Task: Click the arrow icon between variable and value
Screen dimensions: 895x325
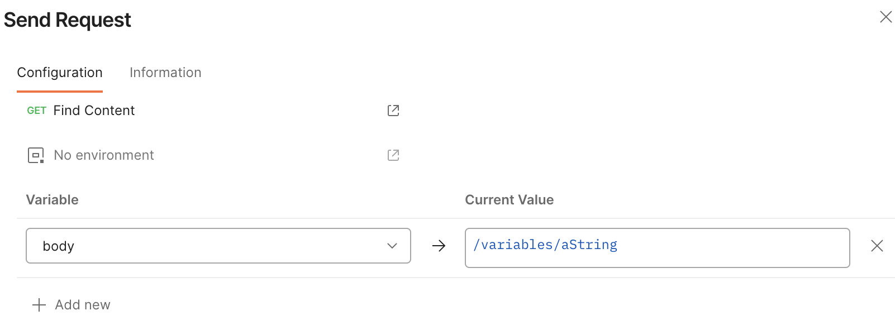Action: (439, 246)
